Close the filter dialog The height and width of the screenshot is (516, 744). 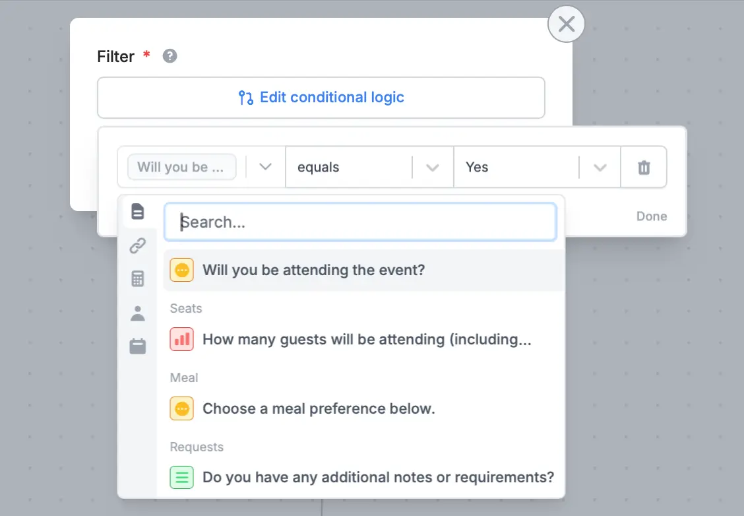(566, 24)
